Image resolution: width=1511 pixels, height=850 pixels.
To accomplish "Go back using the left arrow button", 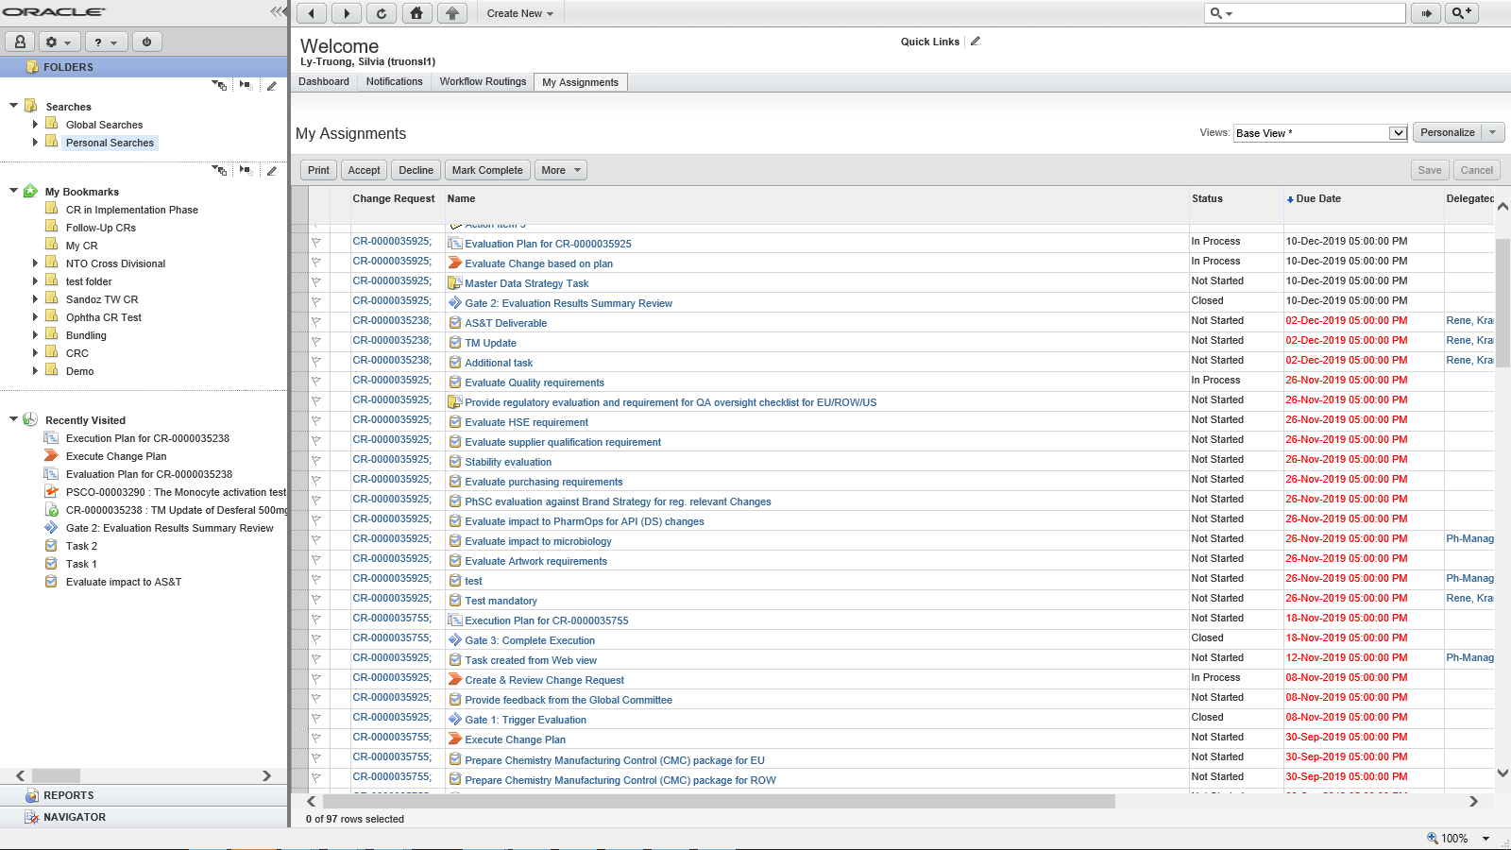I will tap(312, 13).
